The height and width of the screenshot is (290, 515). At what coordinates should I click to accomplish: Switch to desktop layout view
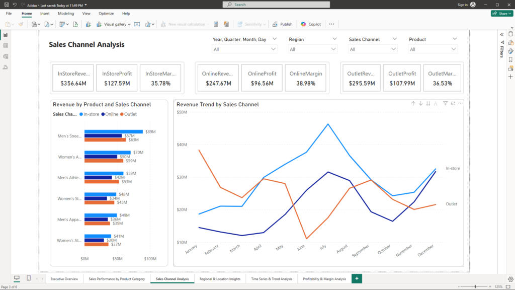coord(17,278)
